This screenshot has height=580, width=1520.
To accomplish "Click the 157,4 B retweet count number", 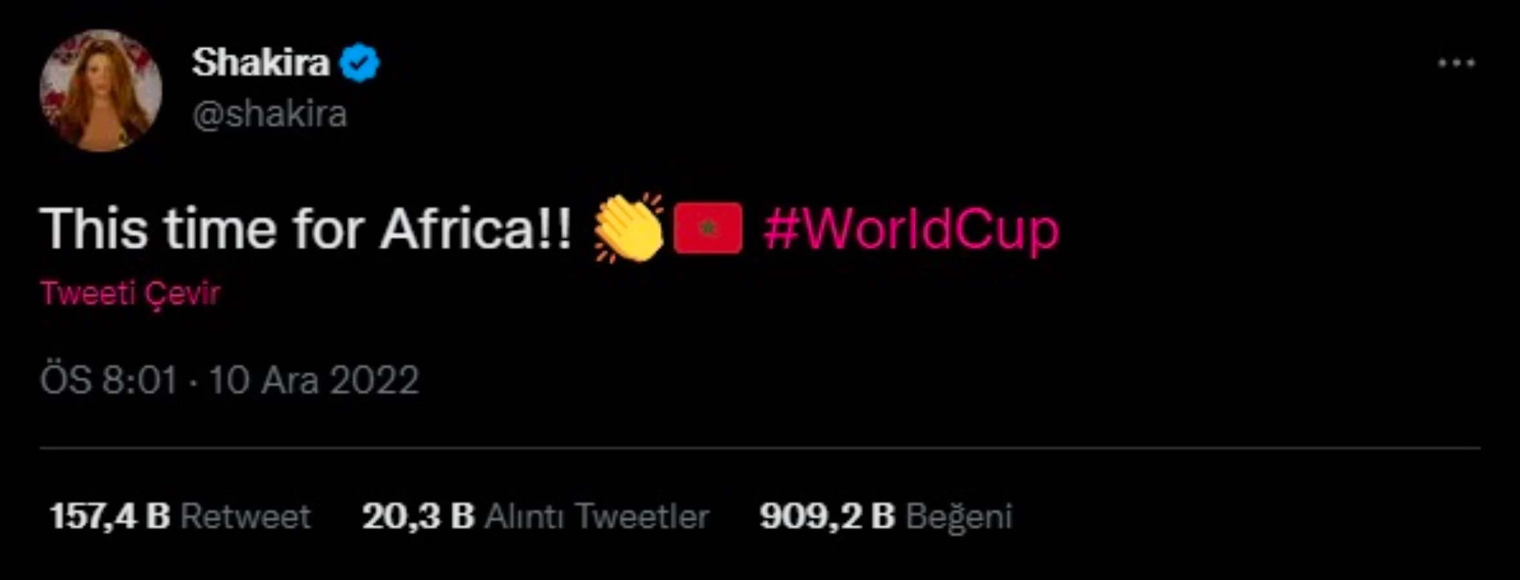I will click(x=110, y=516).
